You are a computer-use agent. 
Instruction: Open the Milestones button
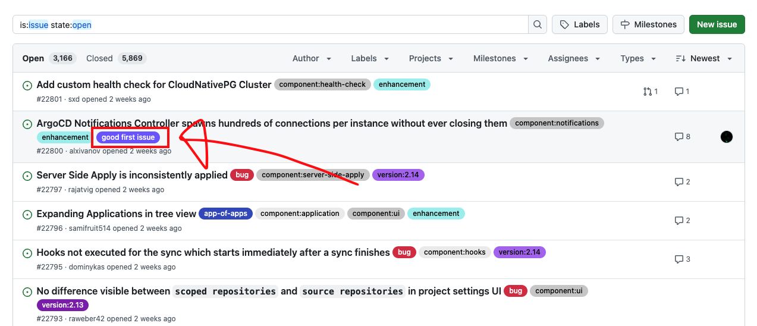648,24
